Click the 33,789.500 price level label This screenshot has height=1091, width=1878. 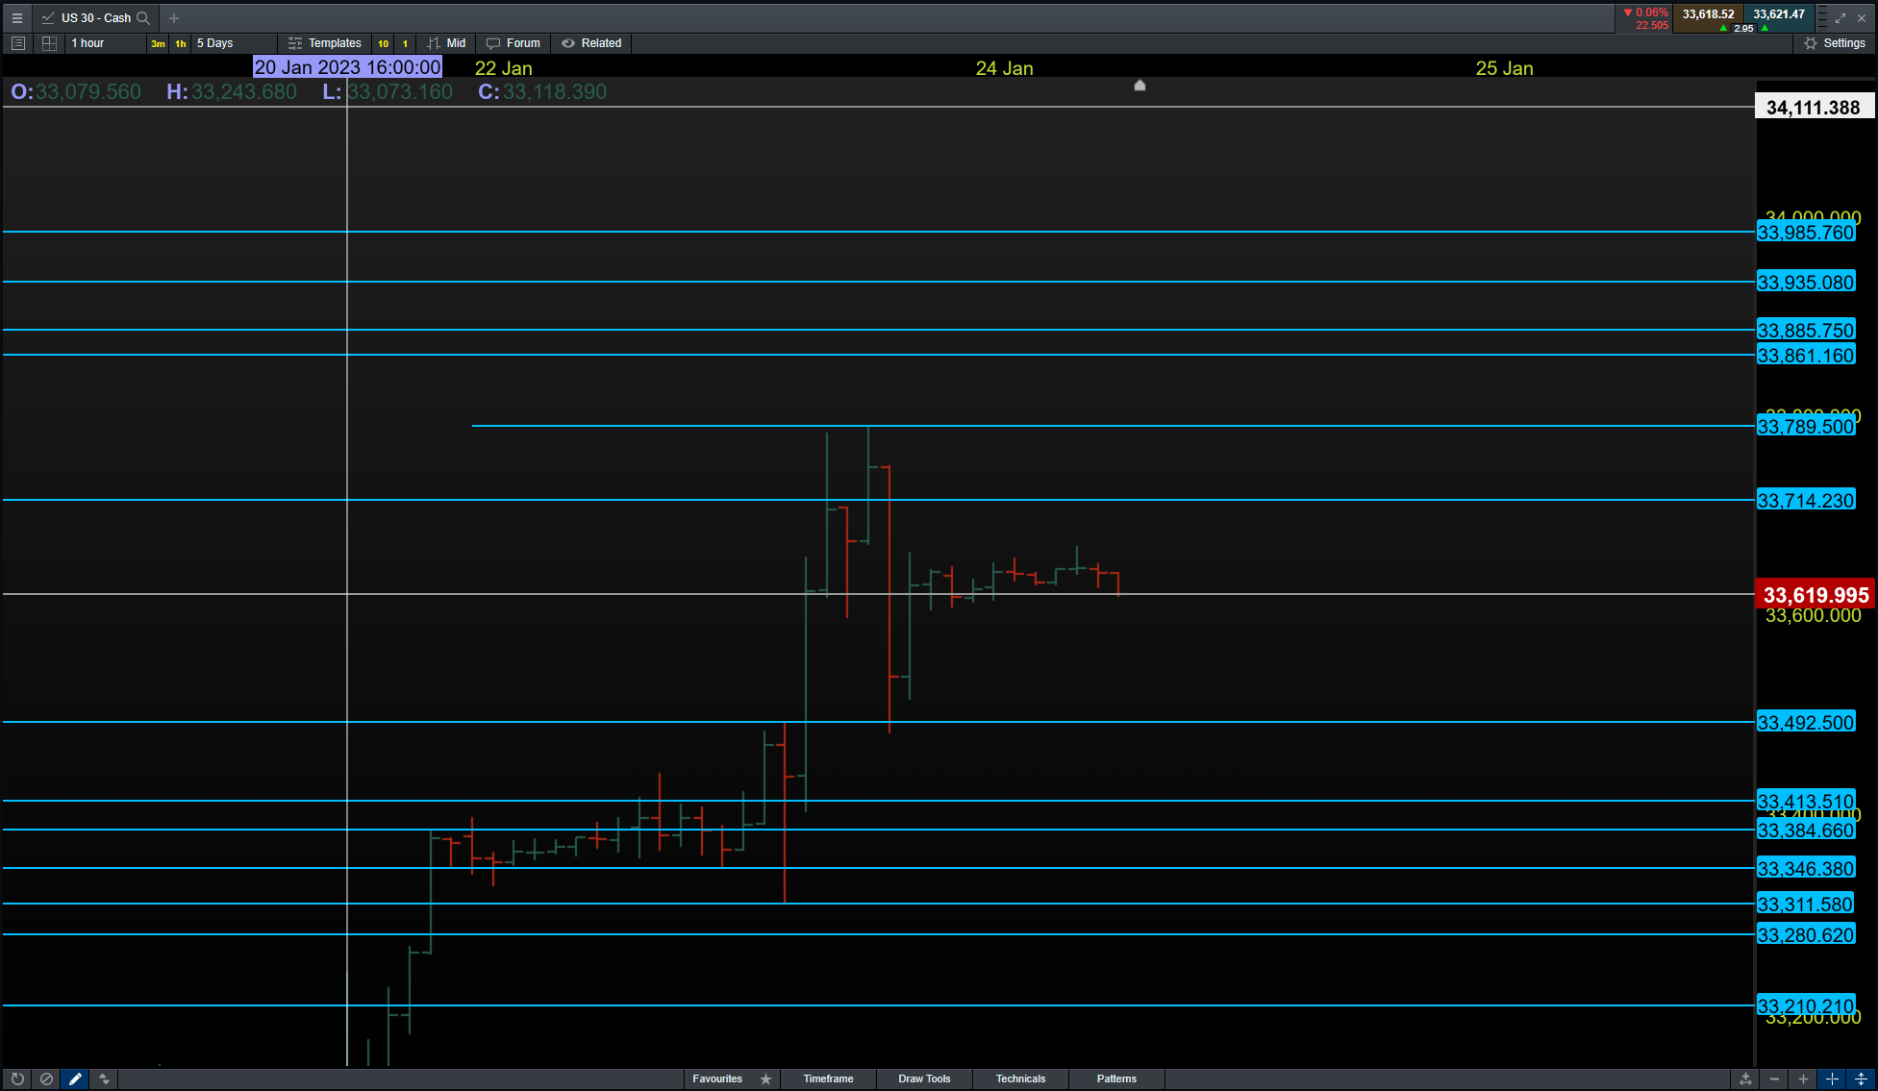[x=1805, y=427]
